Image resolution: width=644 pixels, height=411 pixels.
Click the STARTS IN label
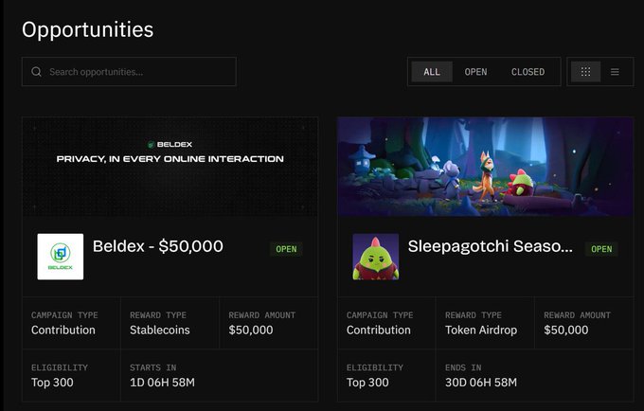[x=152, y=367]
